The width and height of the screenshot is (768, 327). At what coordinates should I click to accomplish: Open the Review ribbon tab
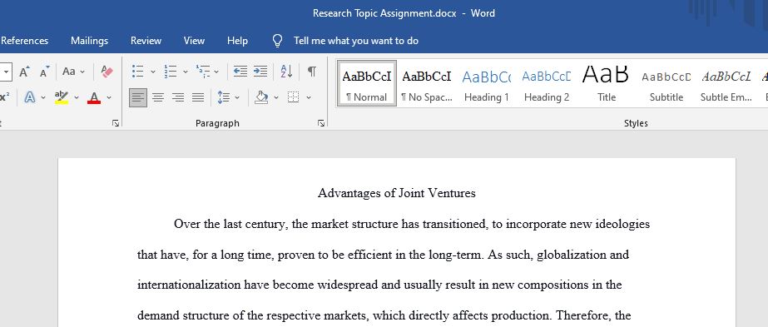tap(146, 41)
